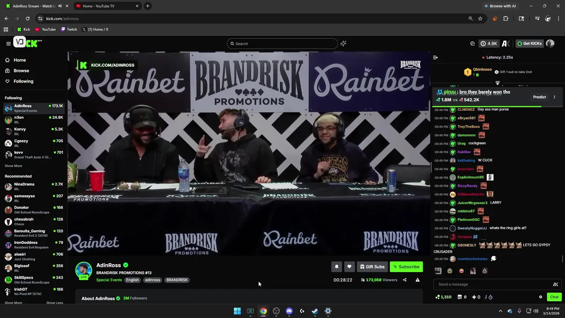565x318 pixels.
Task: Click the search box in the Kick header
Action: 282,44
